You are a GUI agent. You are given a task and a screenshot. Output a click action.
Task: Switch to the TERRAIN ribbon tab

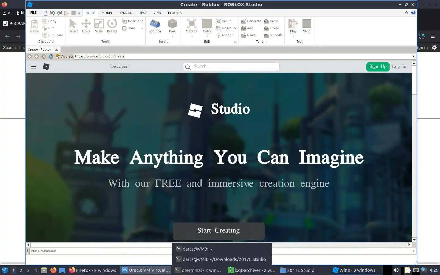[x=126, y=13]
